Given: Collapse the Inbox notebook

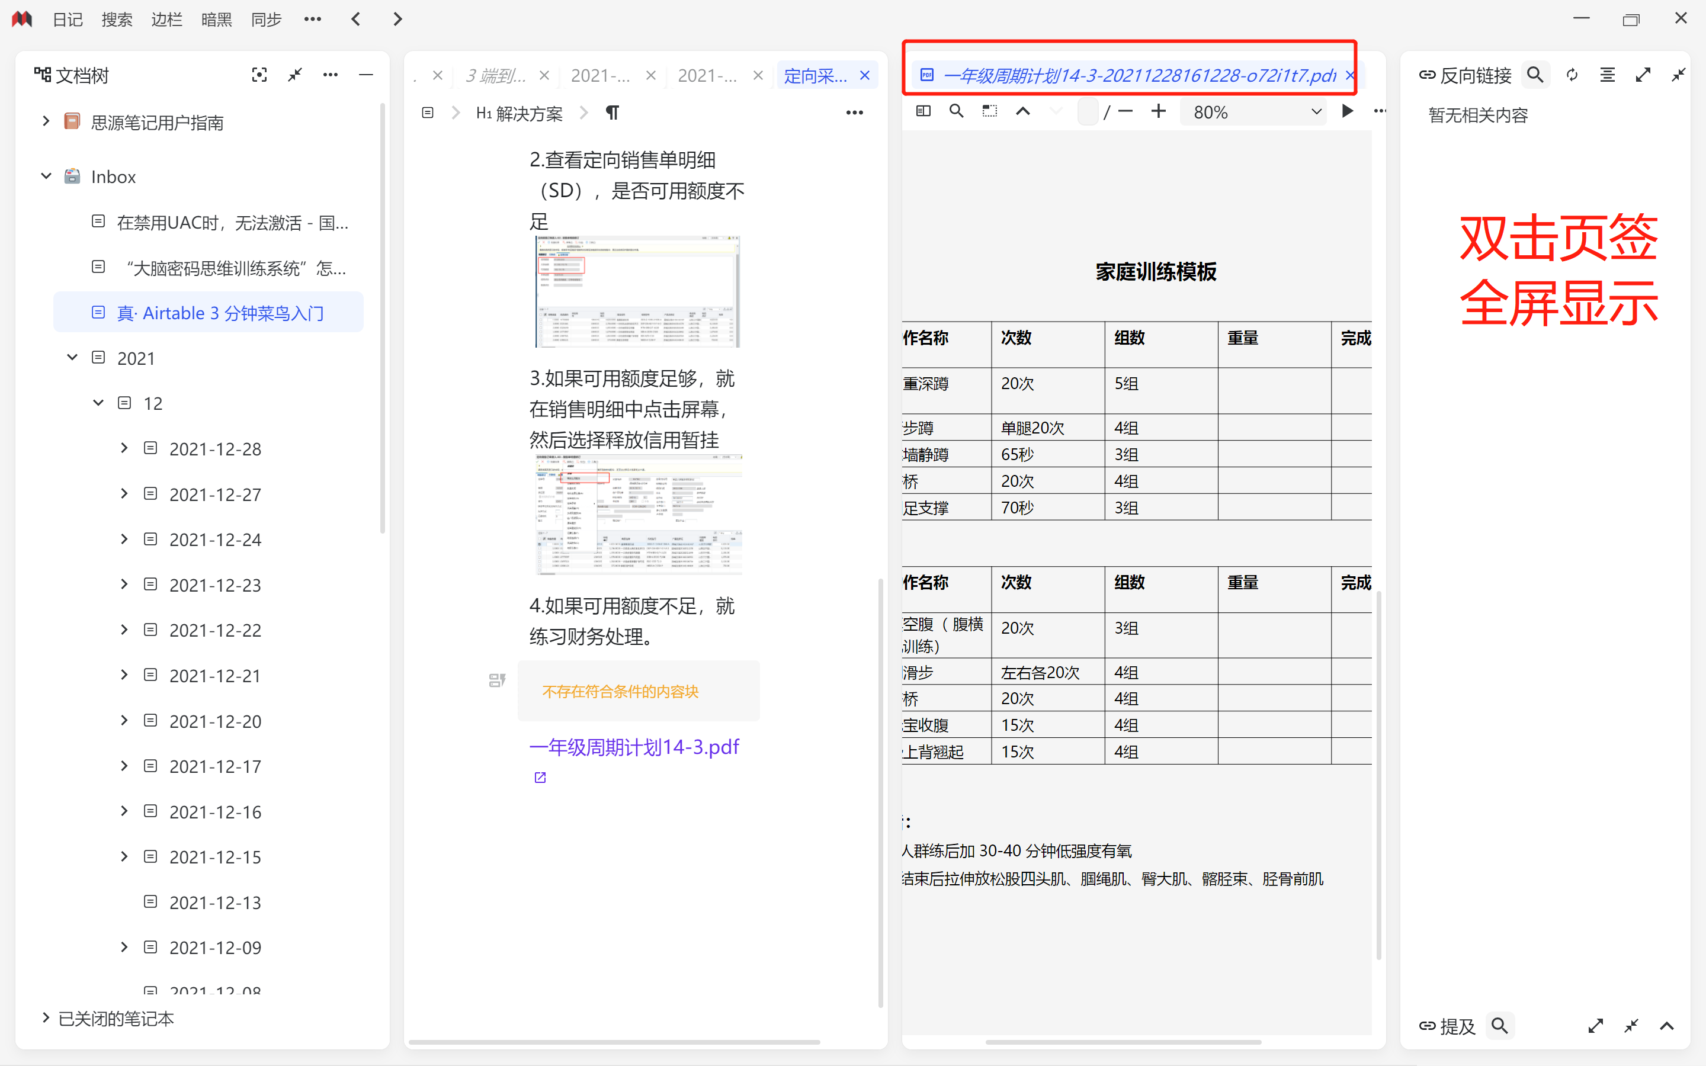Looking at the screenshot, I should (x=47, y=176).
